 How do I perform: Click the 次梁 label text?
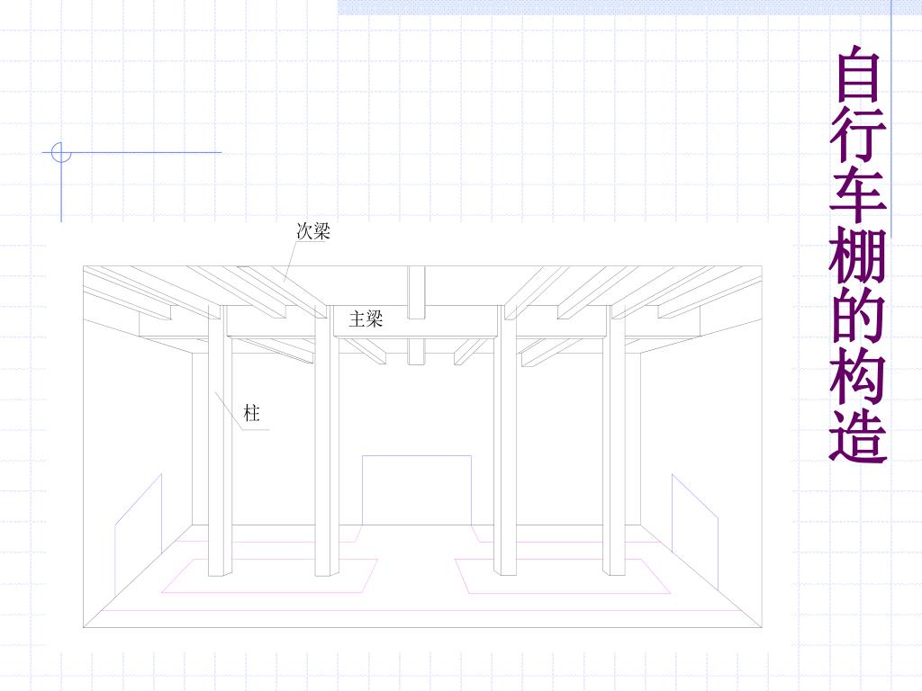(313, 231)
